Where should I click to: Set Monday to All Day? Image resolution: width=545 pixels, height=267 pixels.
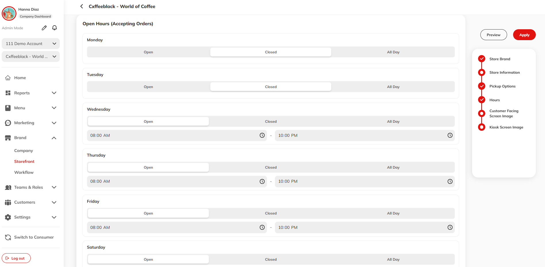pos(393,52)
